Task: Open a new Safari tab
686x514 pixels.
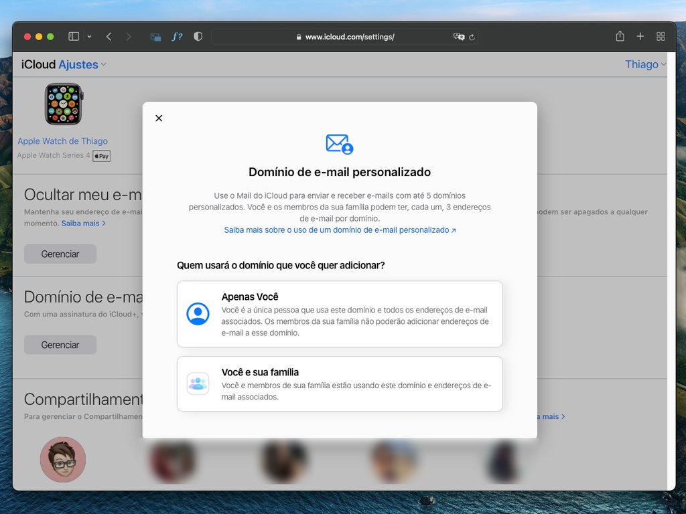Action: click(x=640, y=37)
